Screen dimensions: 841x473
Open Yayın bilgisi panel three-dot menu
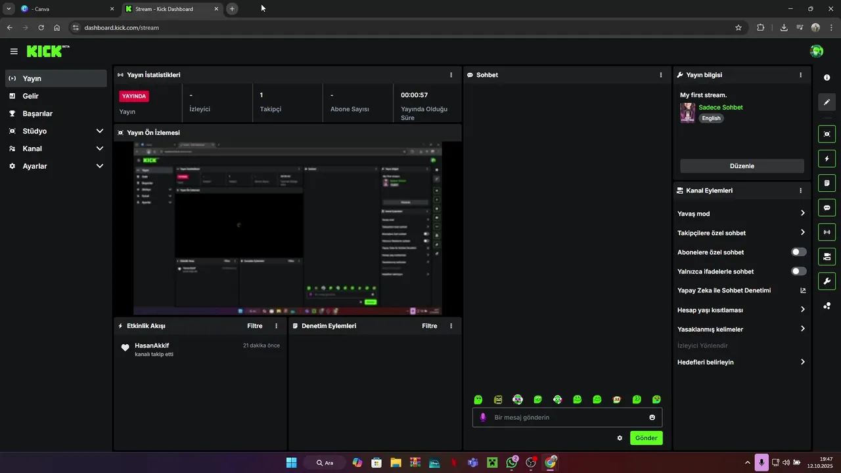click(x=800, y=75)
